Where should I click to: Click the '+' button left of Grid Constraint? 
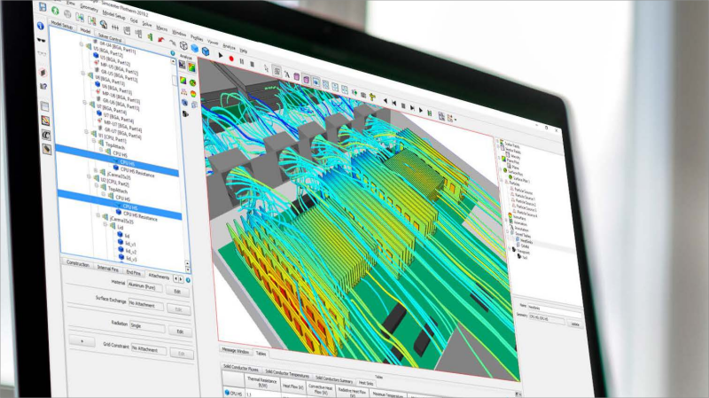[x=82, y=341]
